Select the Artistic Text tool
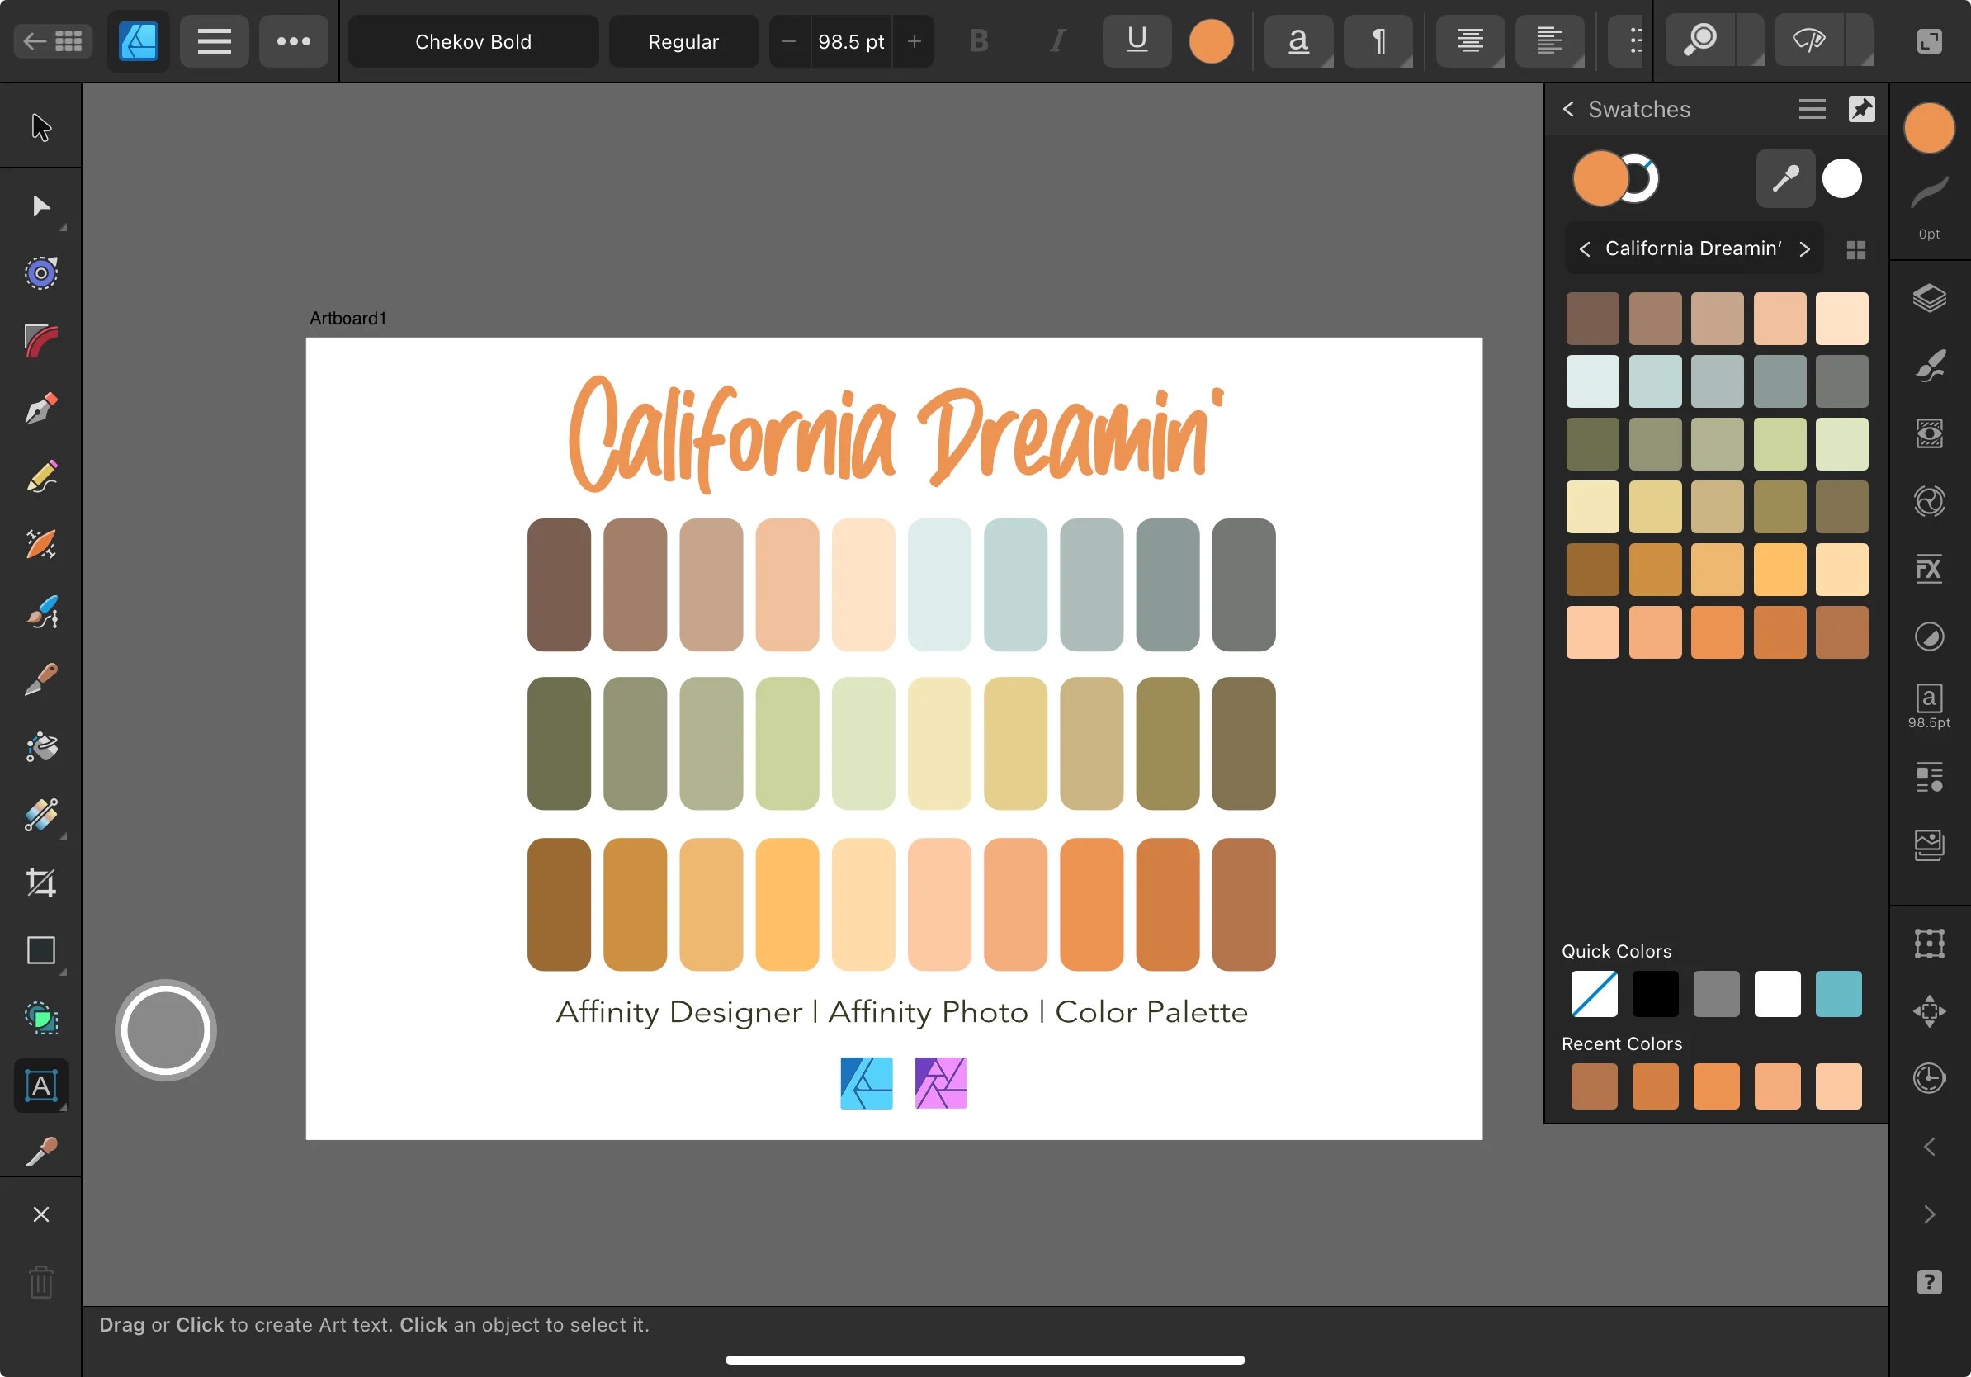The image size is (1971, 1377). (41, 1086)
